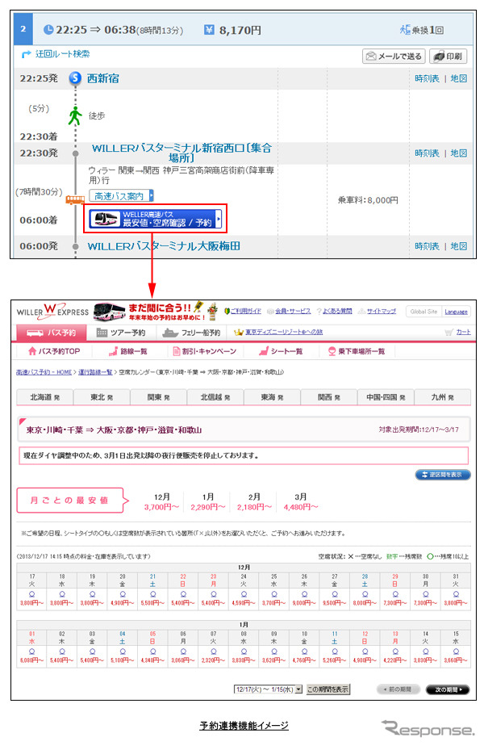The image size is (484, 746).
Task: Select December 17 availability circle
Action: coord(31,594)
